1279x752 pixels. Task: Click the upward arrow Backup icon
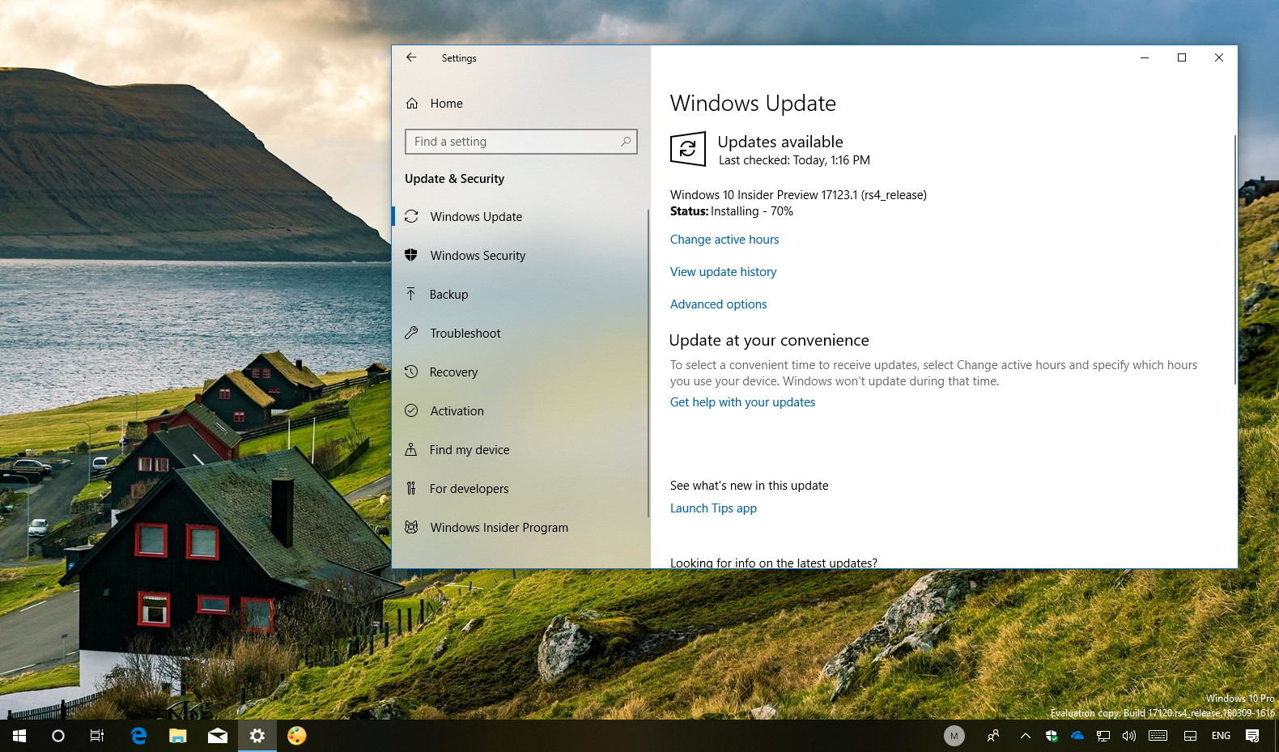tap(411, 294)
